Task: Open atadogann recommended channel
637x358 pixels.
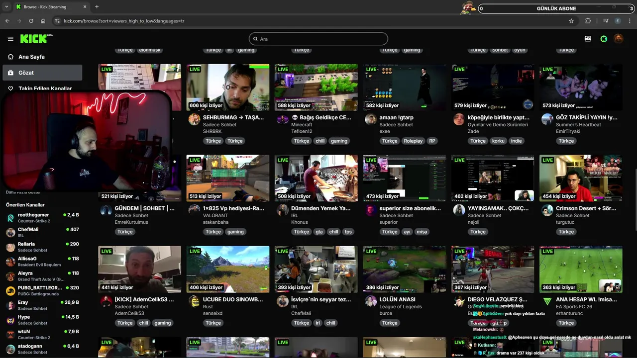Action: (42, 349)
